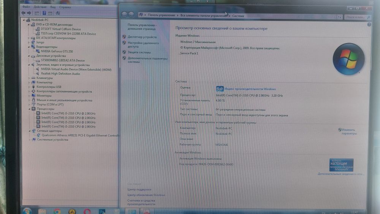380x214 pixels.
Task: Open Центр поддержки link
Action: [x=139, y=190]
